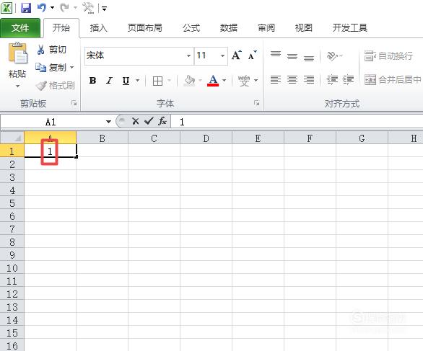423x351 pixels.
Task: Click the fx insert function icon
Action: [162, 121]
